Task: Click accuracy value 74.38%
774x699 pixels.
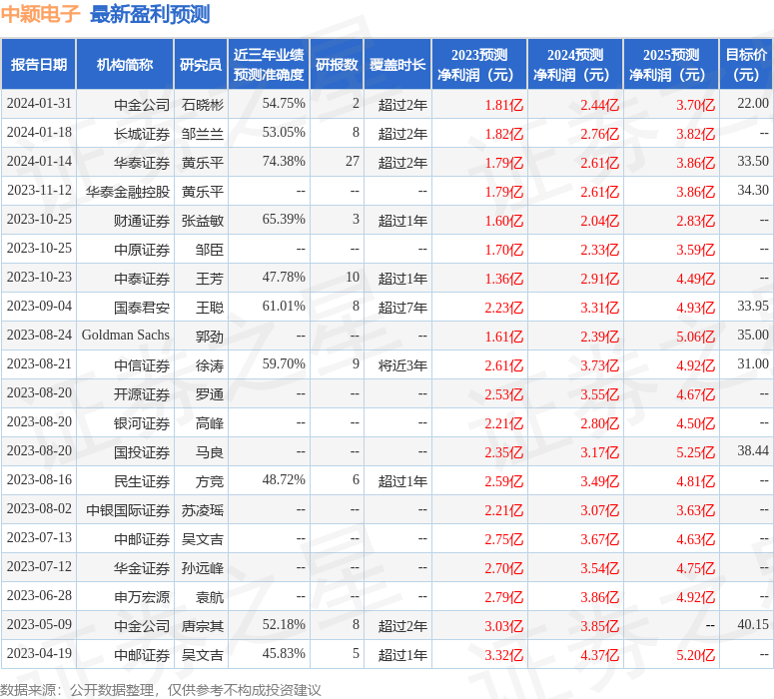Action: [284, 162]
